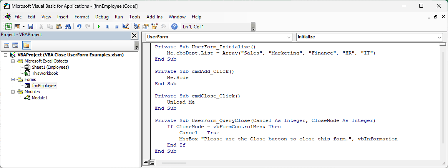This screenshot has height=168, width=448.
Task: Minimize the inner code window
Action: 430,17
